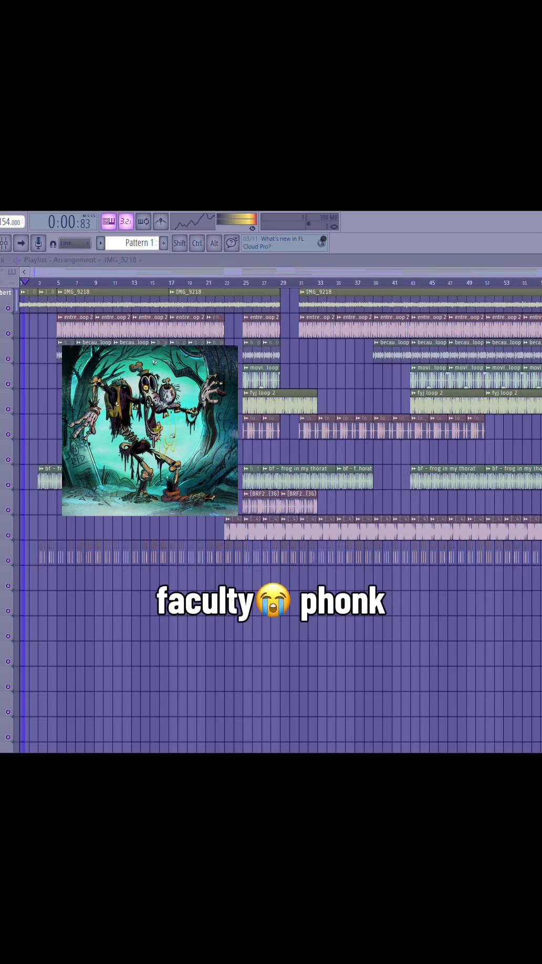Image resolution: width=542 pixels, height=964 pixels.
Task: Click the output level meter
Action: 236,219
